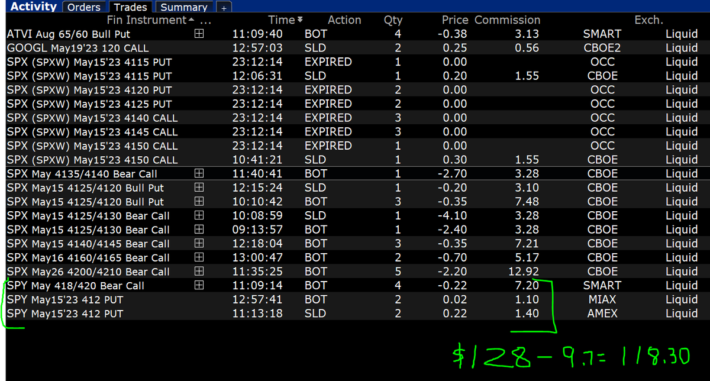
Task: Expand SPX May15 4125/4130 Bear Call SLD row
Action: pos(199,216)
